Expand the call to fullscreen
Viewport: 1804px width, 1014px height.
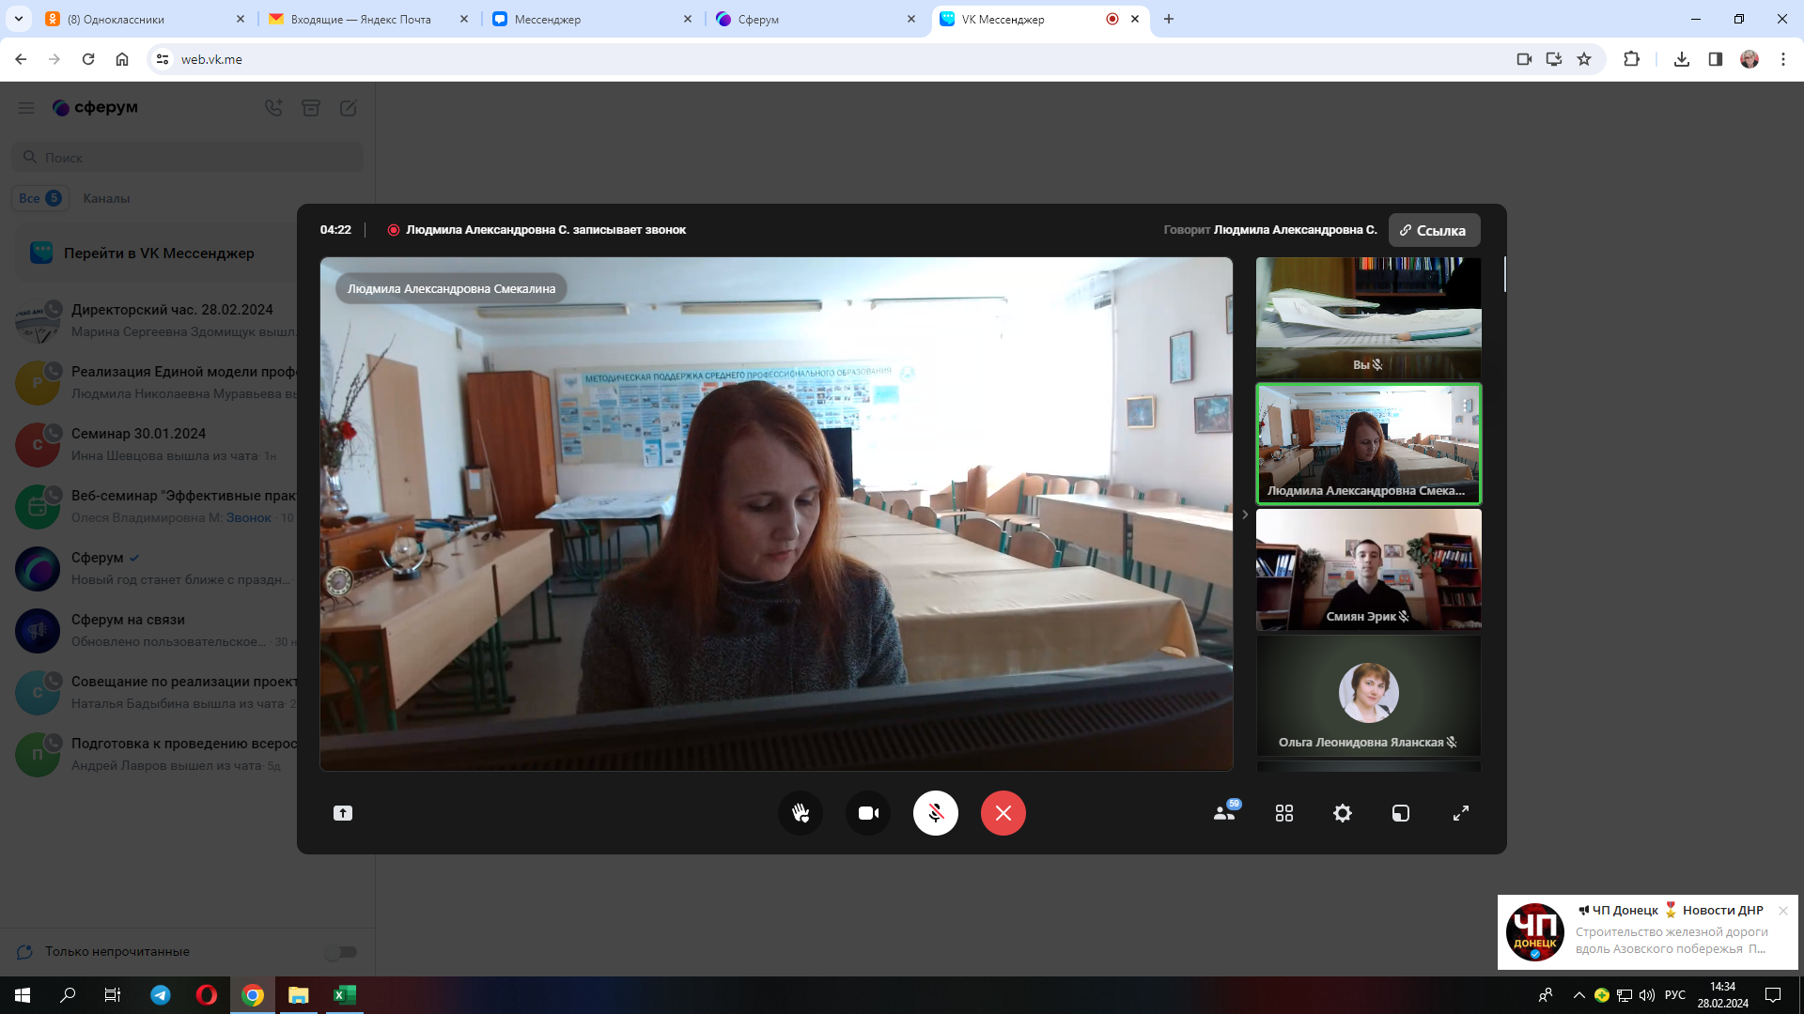click(1461, 813)
